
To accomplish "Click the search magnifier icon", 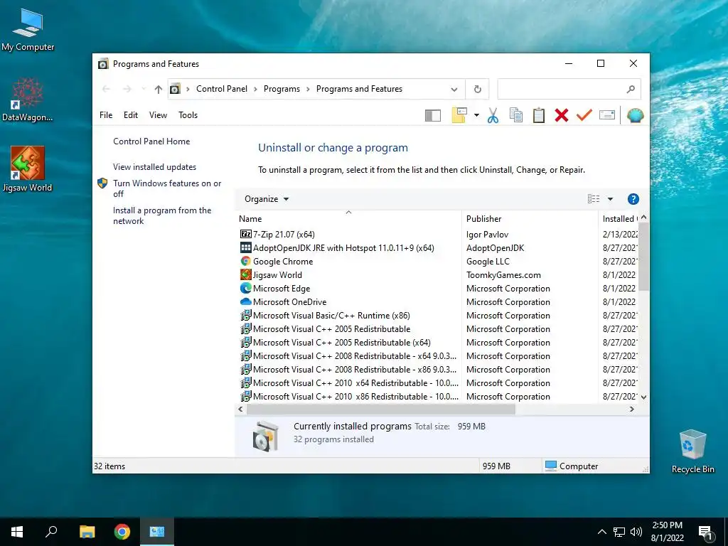I will tap(631, 89).
